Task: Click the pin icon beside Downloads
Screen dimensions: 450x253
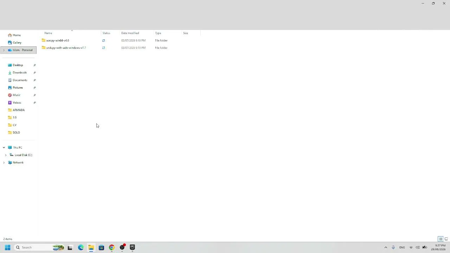Action: (x=34, y=73)
